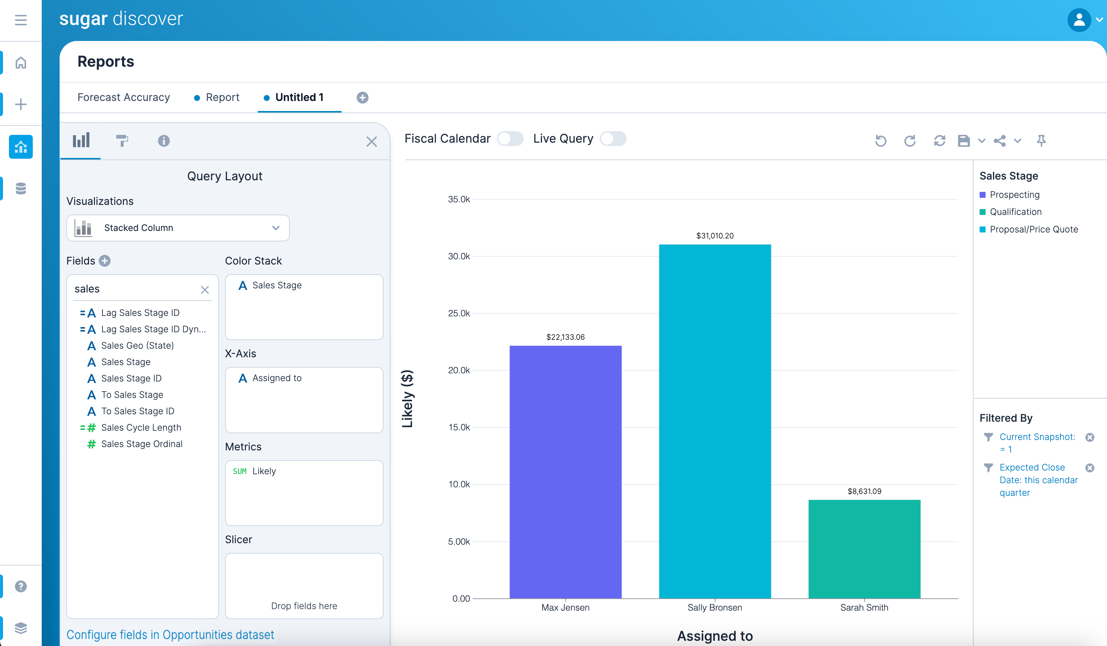Viewport: 1107px width, 646px height.
Task: Open the Stacked Column visualization dropdown
Action: point(178,228)
